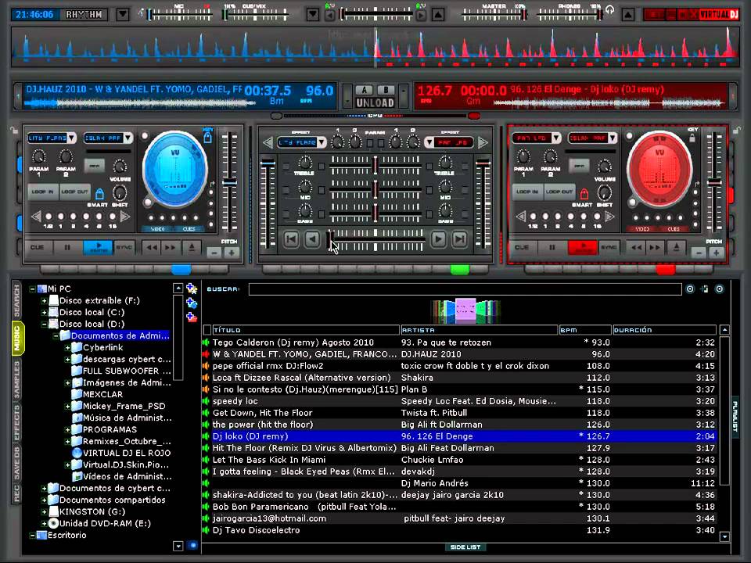This screenshot has width=751, height=563.
Task: Halve the loop with left deck left-arrow
Action: pyautogui.click(x=36, y=217)
